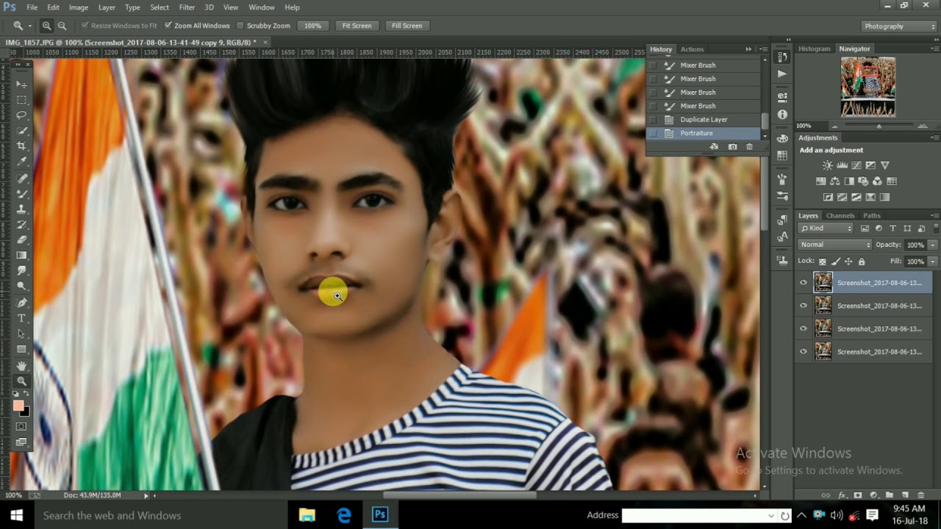This screenshot has height=529, width=941.
Task: Select the Eyedropper tool
Action: coord(21,162)
